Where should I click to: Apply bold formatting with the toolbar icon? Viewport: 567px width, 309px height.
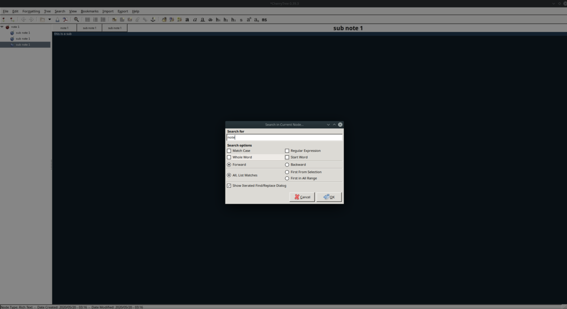187,19
